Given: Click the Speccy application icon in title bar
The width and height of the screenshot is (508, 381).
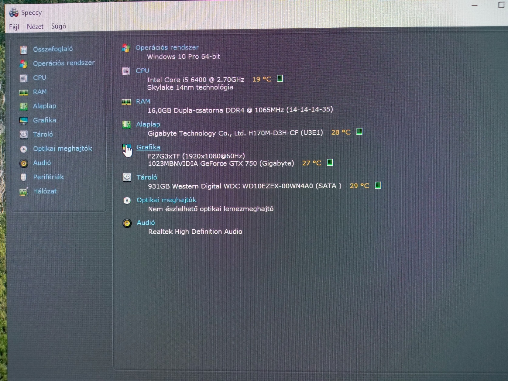Looking at the screenshot, I should (x=14, y=12).
